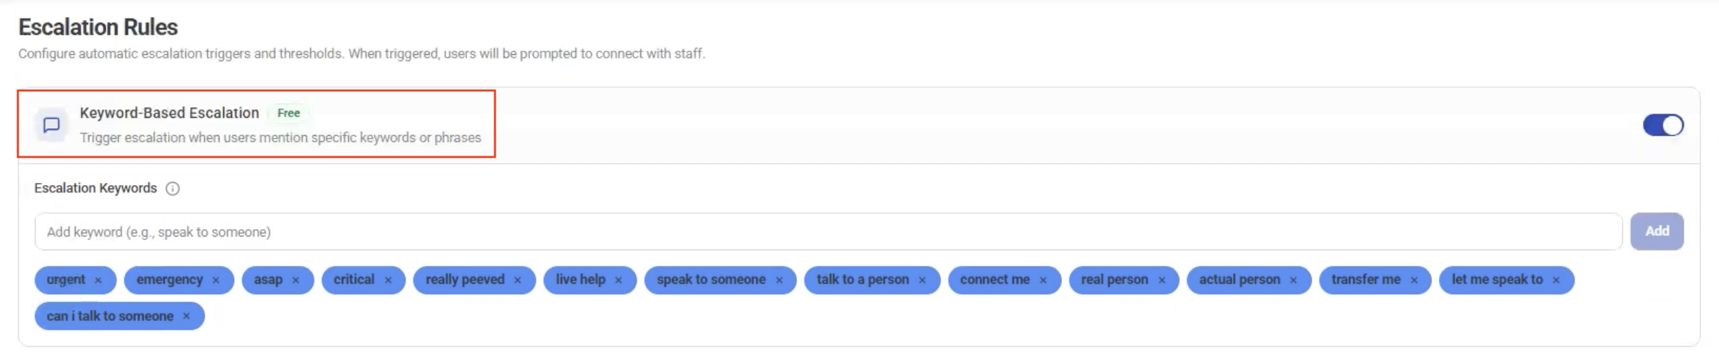Remove the 'urgent' keyword tag
The image size is (1719, 362).
coord(98,280)
